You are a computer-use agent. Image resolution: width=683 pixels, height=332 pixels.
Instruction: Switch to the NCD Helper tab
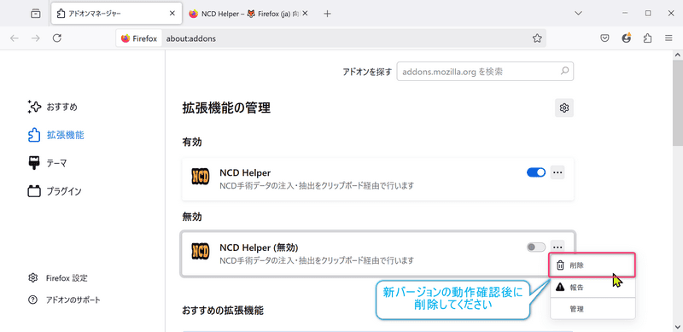pos(248,14)
